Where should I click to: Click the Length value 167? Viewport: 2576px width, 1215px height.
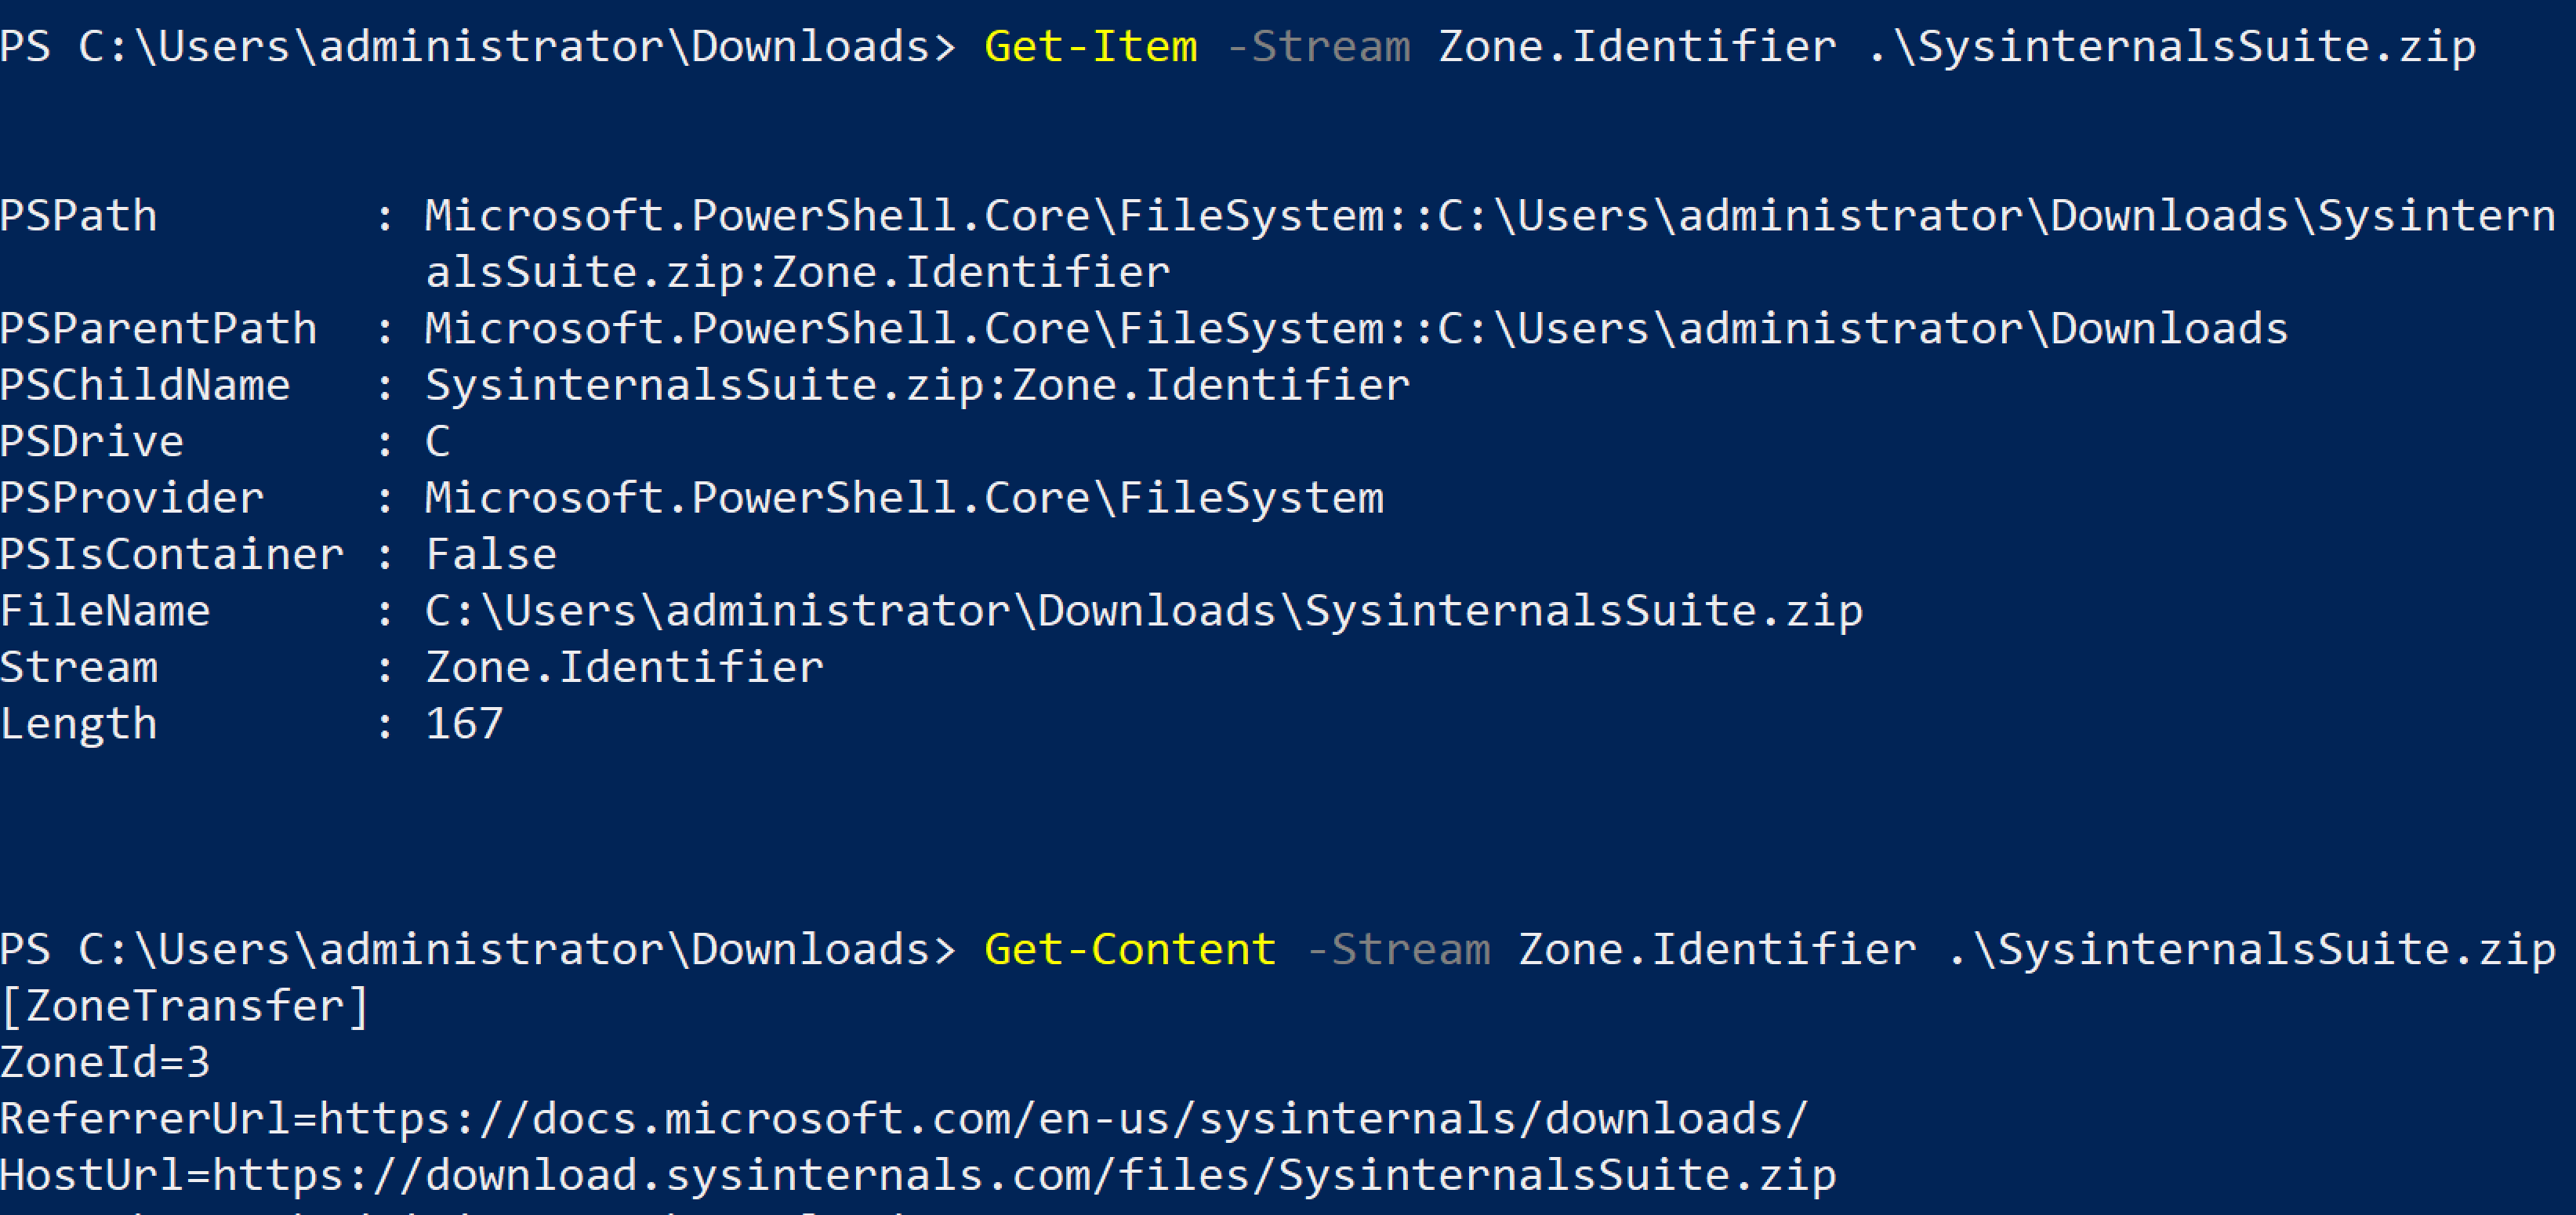coord(464,724)
